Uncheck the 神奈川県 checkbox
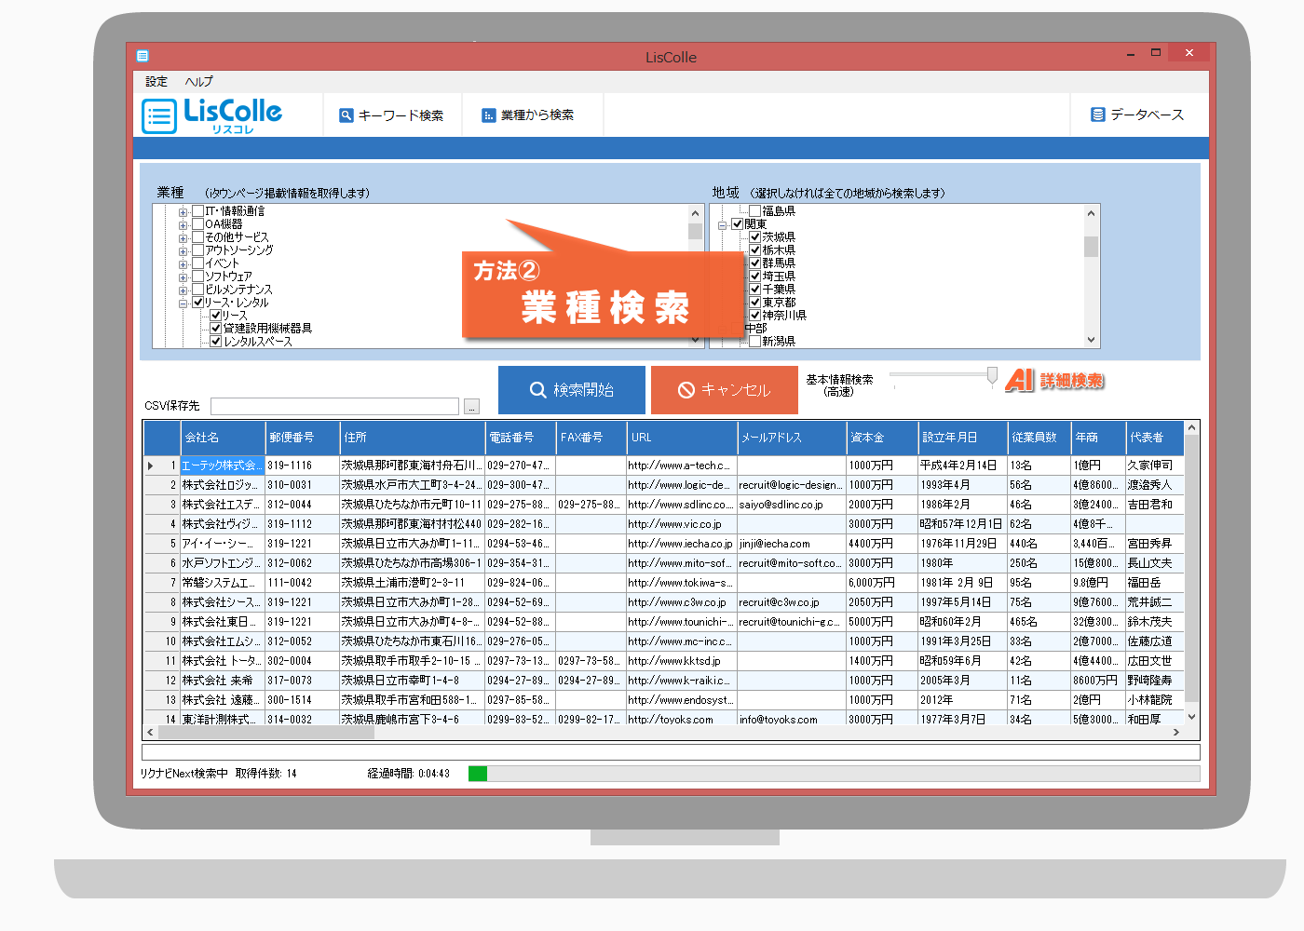1304x931 pixels. [755, 316]
